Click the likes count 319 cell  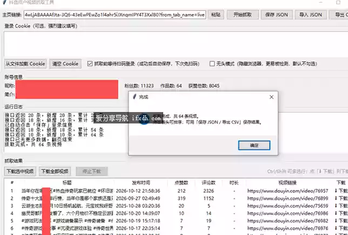point(182,198)
